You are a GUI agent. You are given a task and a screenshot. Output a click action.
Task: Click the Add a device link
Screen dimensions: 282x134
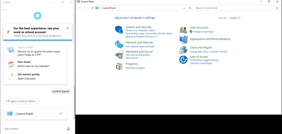point(132,58)
